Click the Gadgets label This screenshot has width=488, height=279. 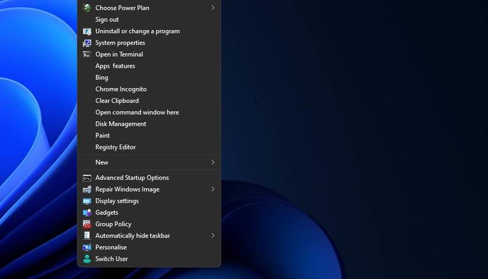point(106,212)
